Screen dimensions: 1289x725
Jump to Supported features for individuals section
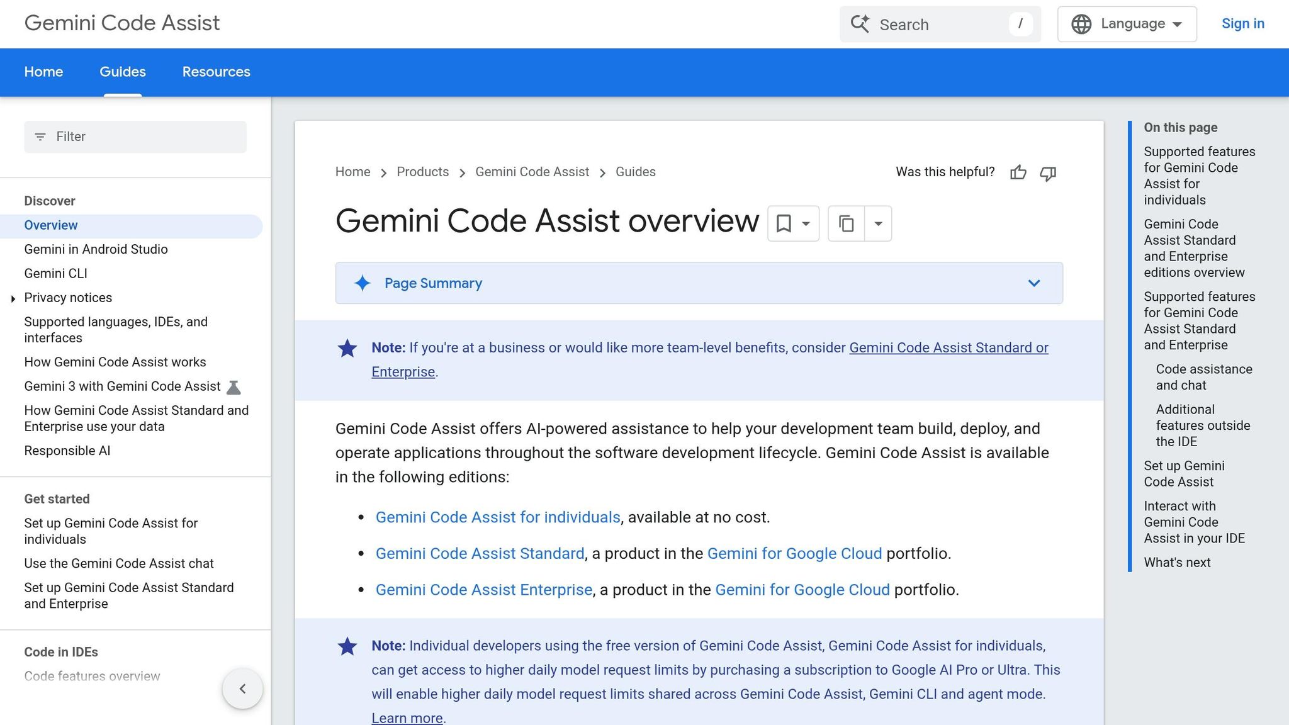[1199, 176]
